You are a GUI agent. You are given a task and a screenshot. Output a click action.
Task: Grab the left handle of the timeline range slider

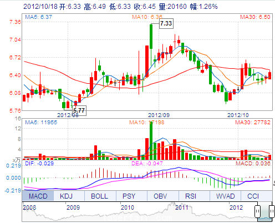(x=257, y=211)
